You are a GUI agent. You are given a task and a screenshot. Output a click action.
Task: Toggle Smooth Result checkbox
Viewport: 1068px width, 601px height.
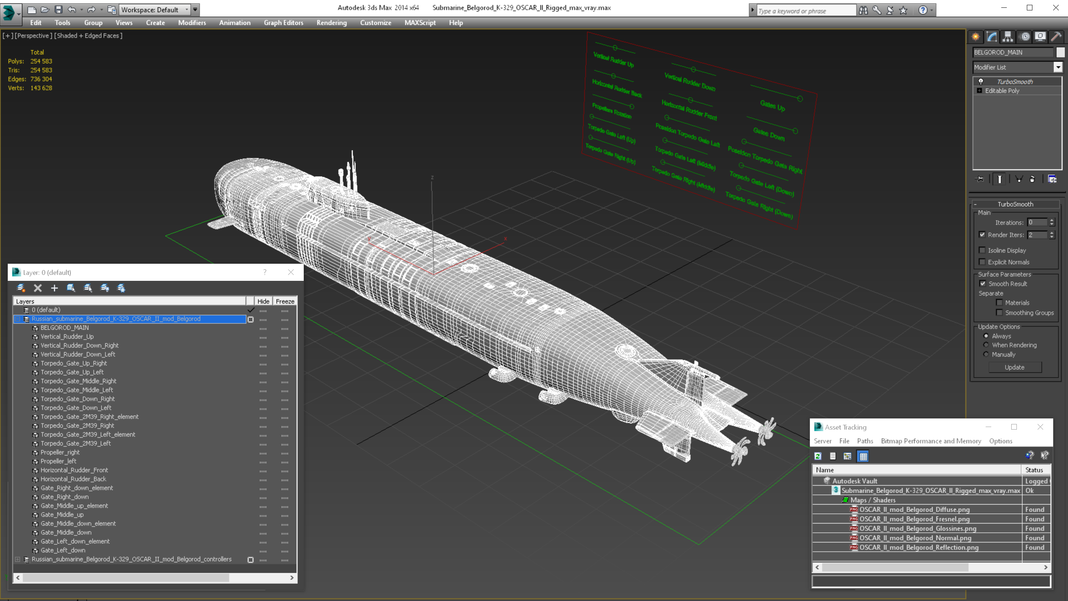983,284
